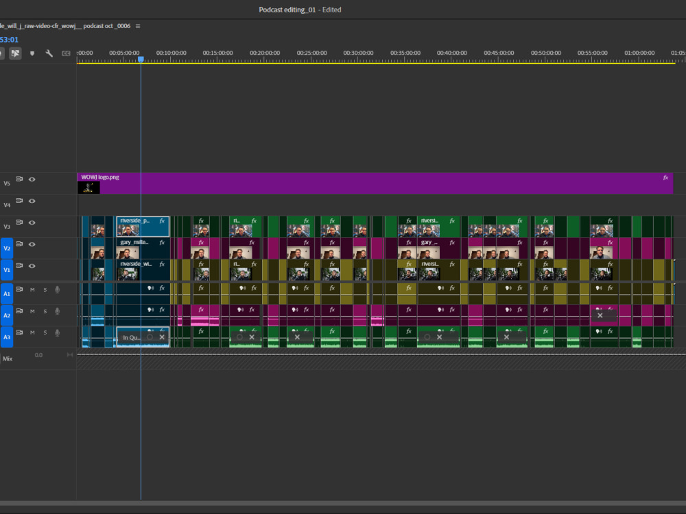Open the sequence panel hamburger menu
The width and height of the screenshot is (686, 514).
pyautogui.click(x=138, y=26)
